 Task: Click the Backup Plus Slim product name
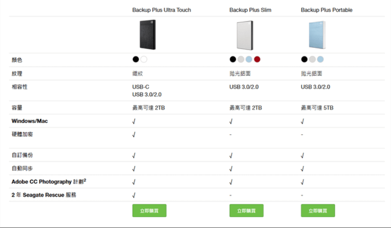250,10
